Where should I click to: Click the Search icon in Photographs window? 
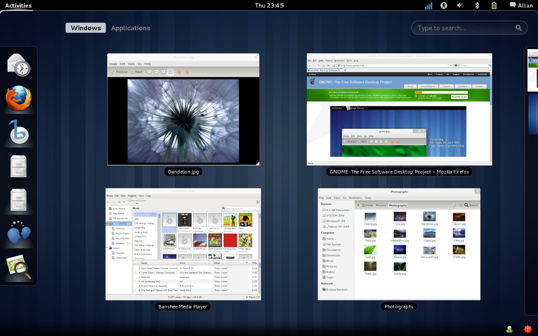coord(467,205)
